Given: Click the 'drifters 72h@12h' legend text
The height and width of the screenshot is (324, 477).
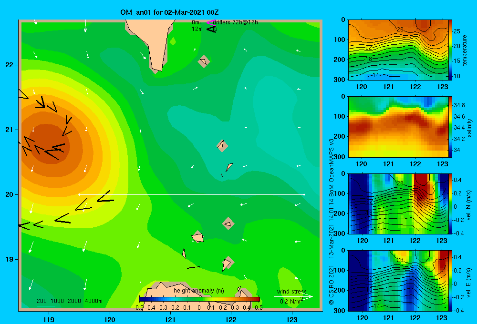Looking at the screenshot, I should (236, 22).
